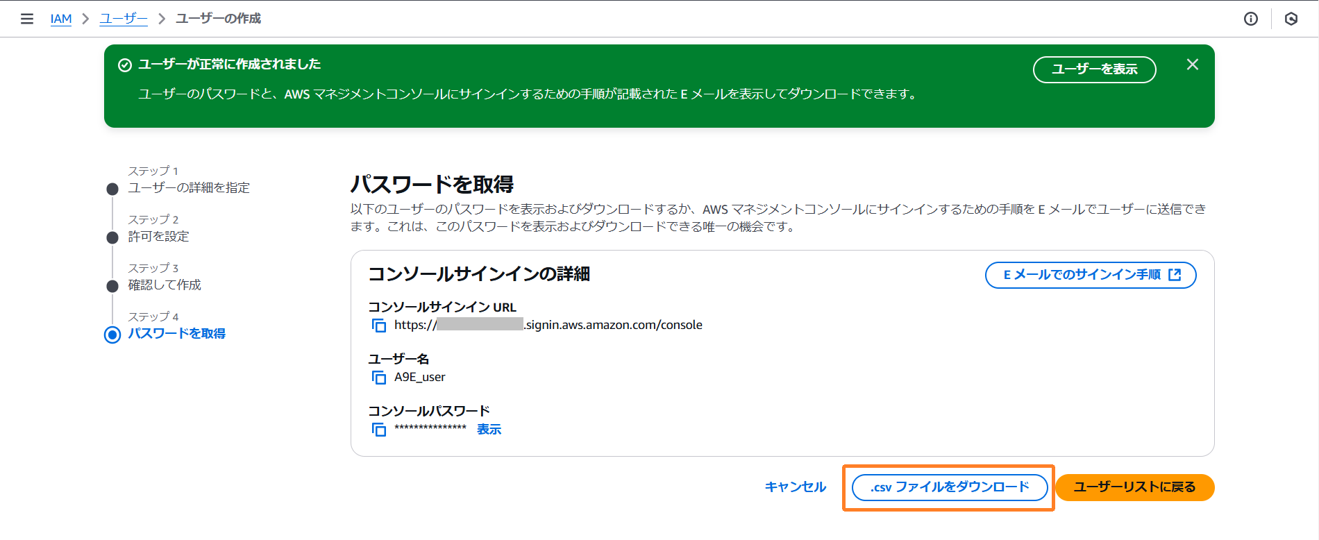Screen dimensions: 1319x540
Task: Copy the console sign-in URL
Action: (x=379, y=326)
